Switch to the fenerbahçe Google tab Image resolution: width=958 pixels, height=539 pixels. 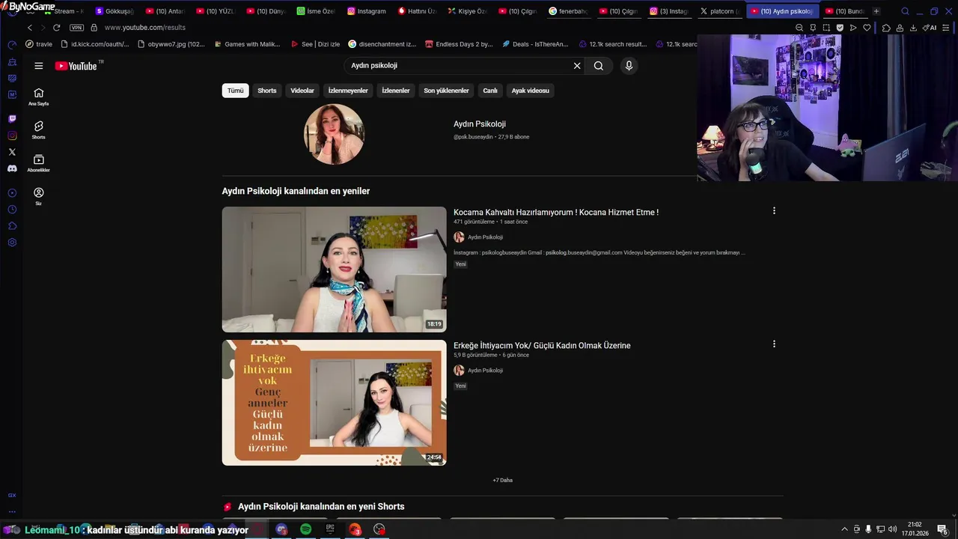click(x=569, y=11)
